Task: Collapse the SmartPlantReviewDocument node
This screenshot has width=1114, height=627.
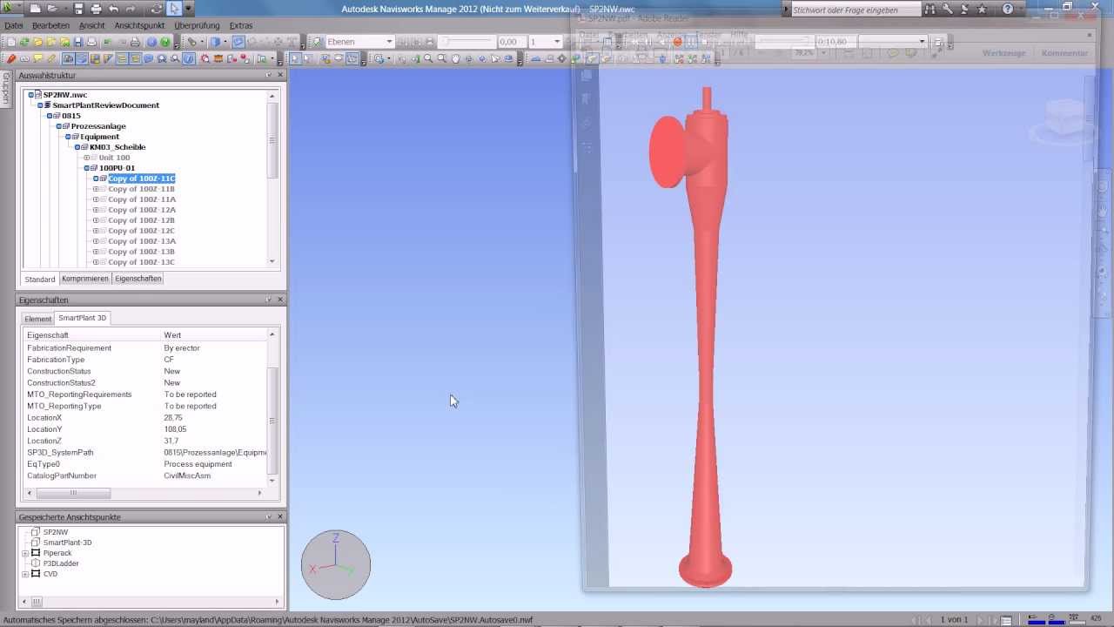Action: coord(40,104)
